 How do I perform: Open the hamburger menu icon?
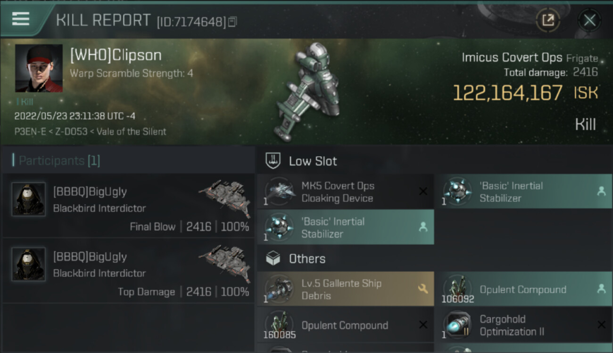click(x=21, y=19)
